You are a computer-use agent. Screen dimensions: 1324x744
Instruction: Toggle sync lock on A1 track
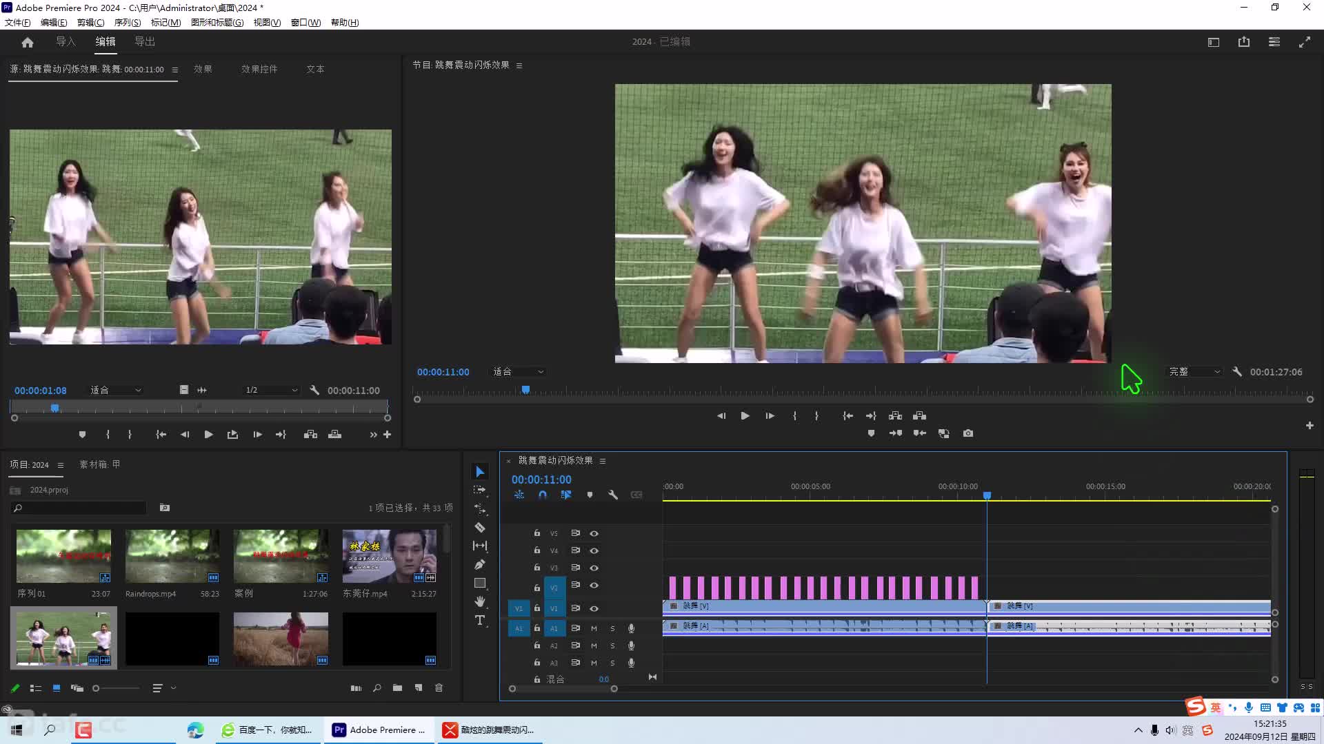(x=575, y=628)
